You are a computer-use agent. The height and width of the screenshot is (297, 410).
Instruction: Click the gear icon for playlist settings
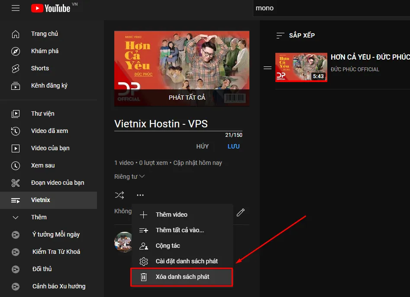pos(144,261)
